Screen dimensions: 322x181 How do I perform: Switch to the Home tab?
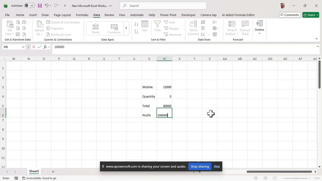pos(20,15)
